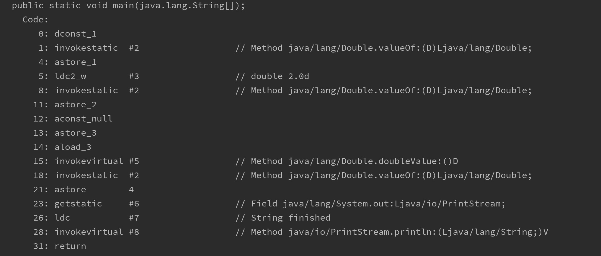Click the aload_3 instruction
The image size is (601, 256).
tap(73, 147)
